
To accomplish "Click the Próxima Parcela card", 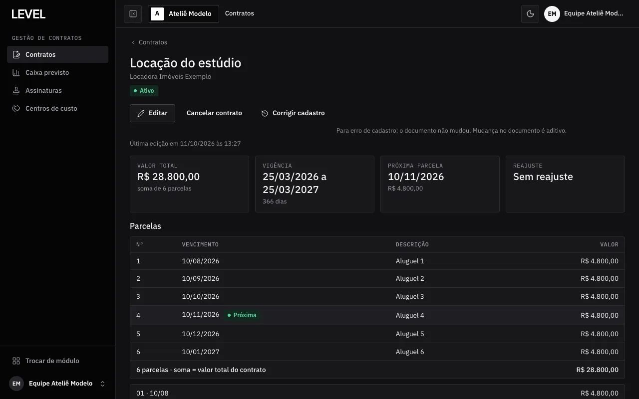I will [440, 184].
